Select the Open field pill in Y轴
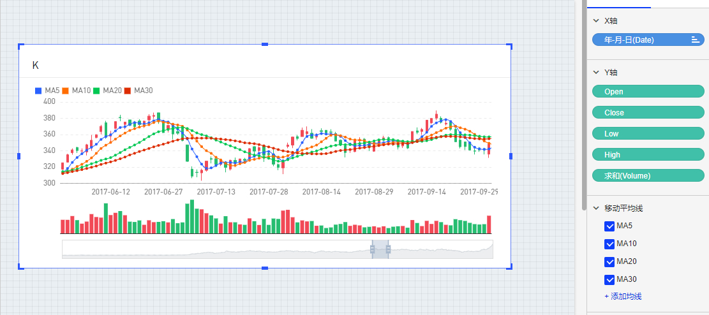Screen dimensions: 709x315 click(x=648, y=92)
